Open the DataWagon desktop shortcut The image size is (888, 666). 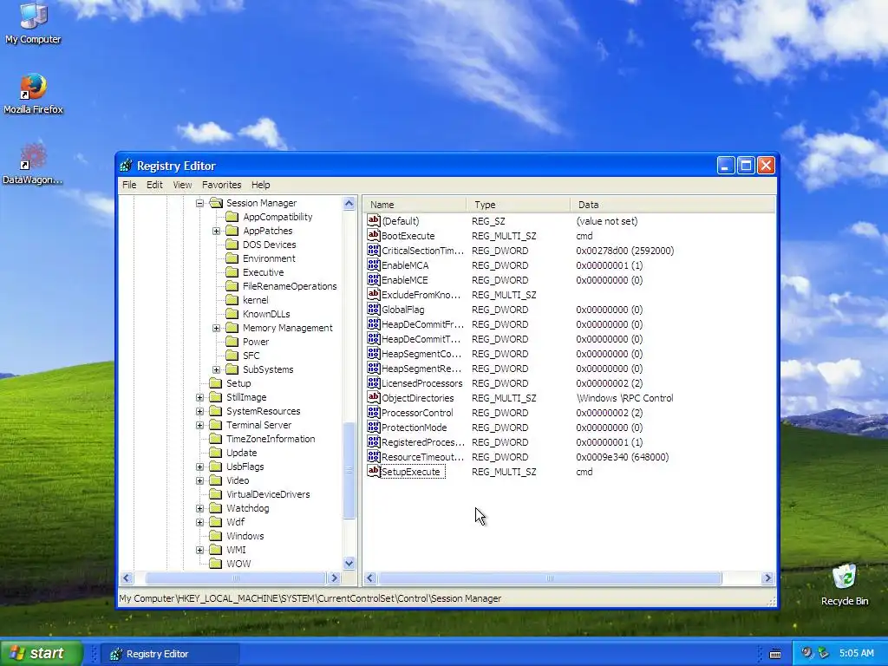[x=33, y=164]
